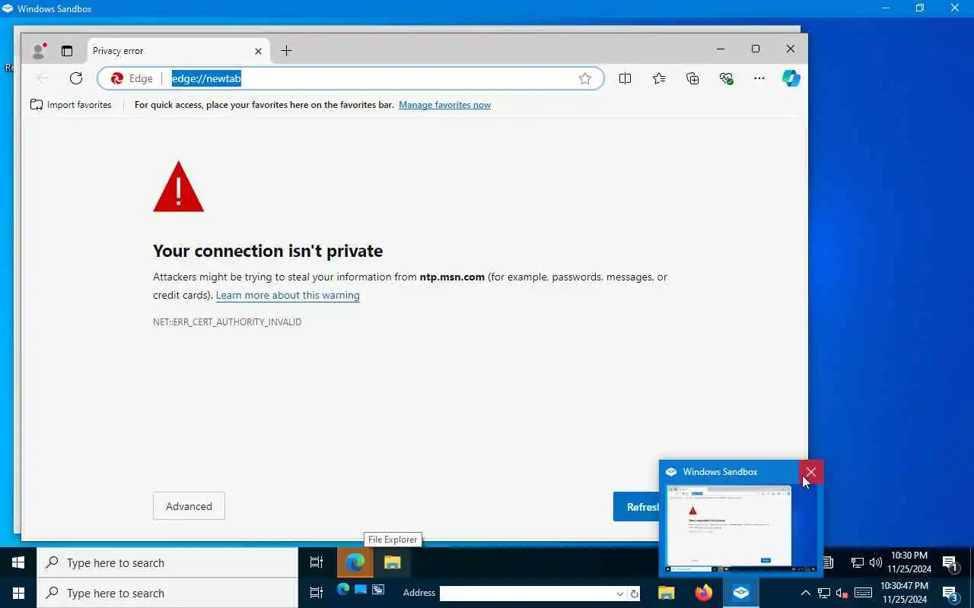Close the Windows Sandbox thumbnail preview
974x608 pixels.
(811, 472)
